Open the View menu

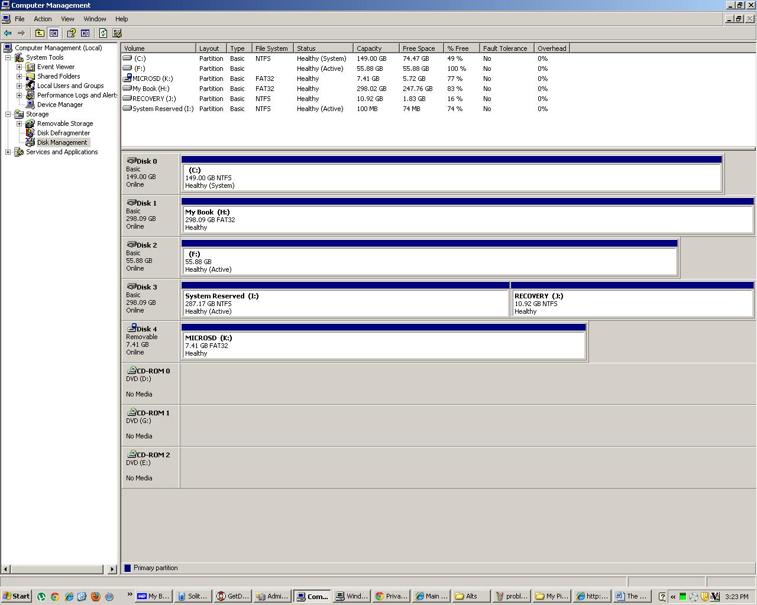(x=67, y=19)
